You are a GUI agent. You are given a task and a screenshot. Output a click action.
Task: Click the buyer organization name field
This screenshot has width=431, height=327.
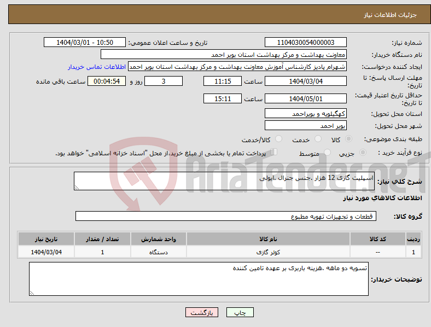[224, 54]
